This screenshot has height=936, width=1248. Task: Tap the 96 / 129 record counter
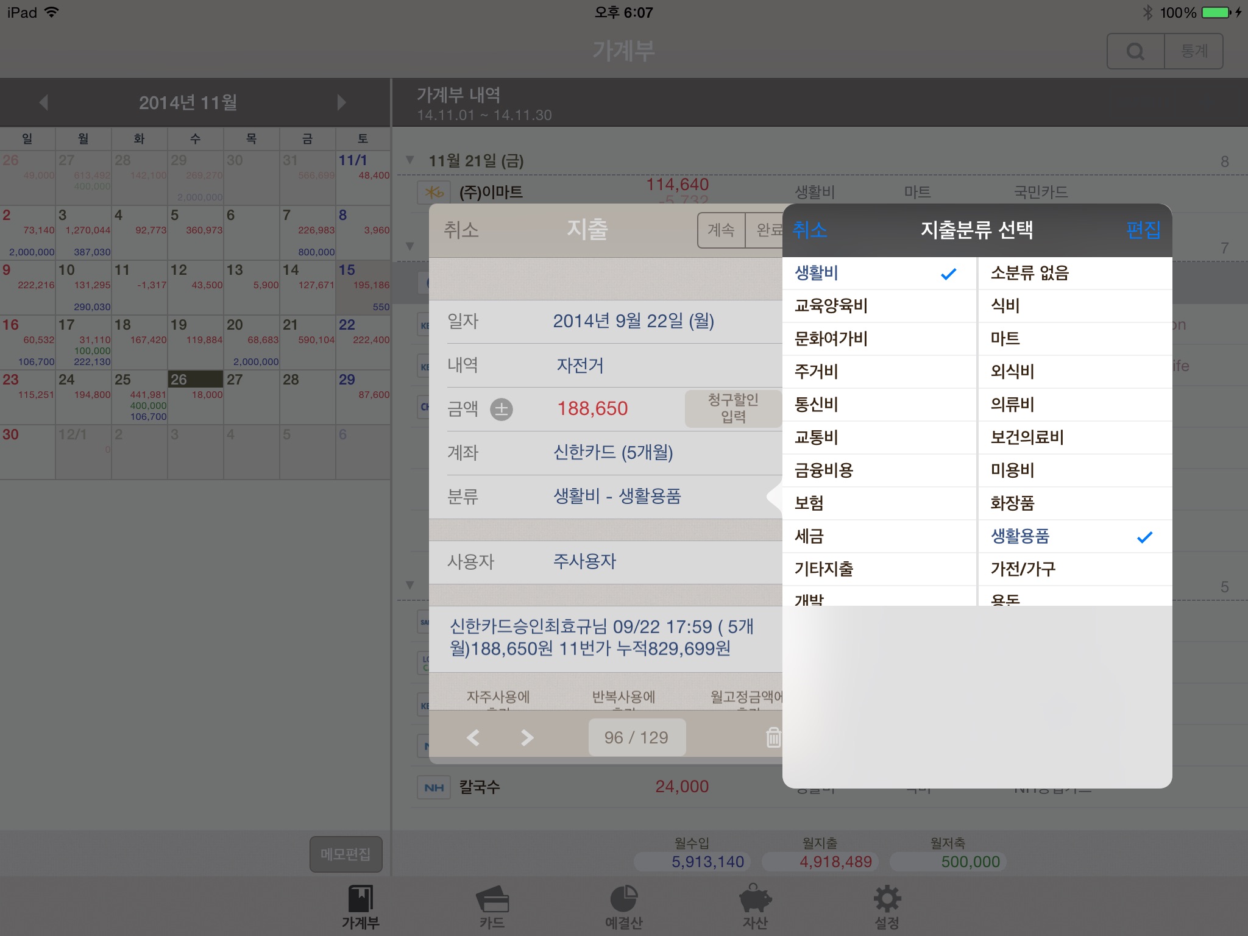click(x=637, y=737)
